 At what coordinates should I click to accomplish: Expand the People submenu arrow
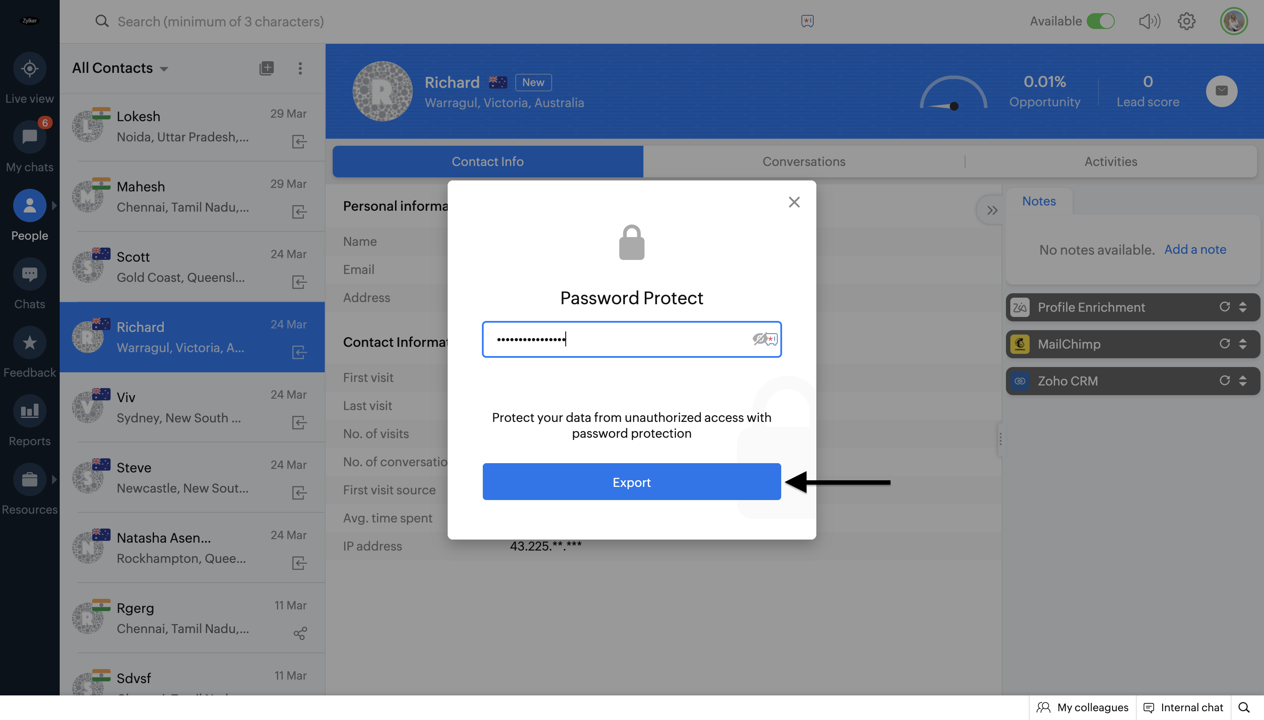54,205
